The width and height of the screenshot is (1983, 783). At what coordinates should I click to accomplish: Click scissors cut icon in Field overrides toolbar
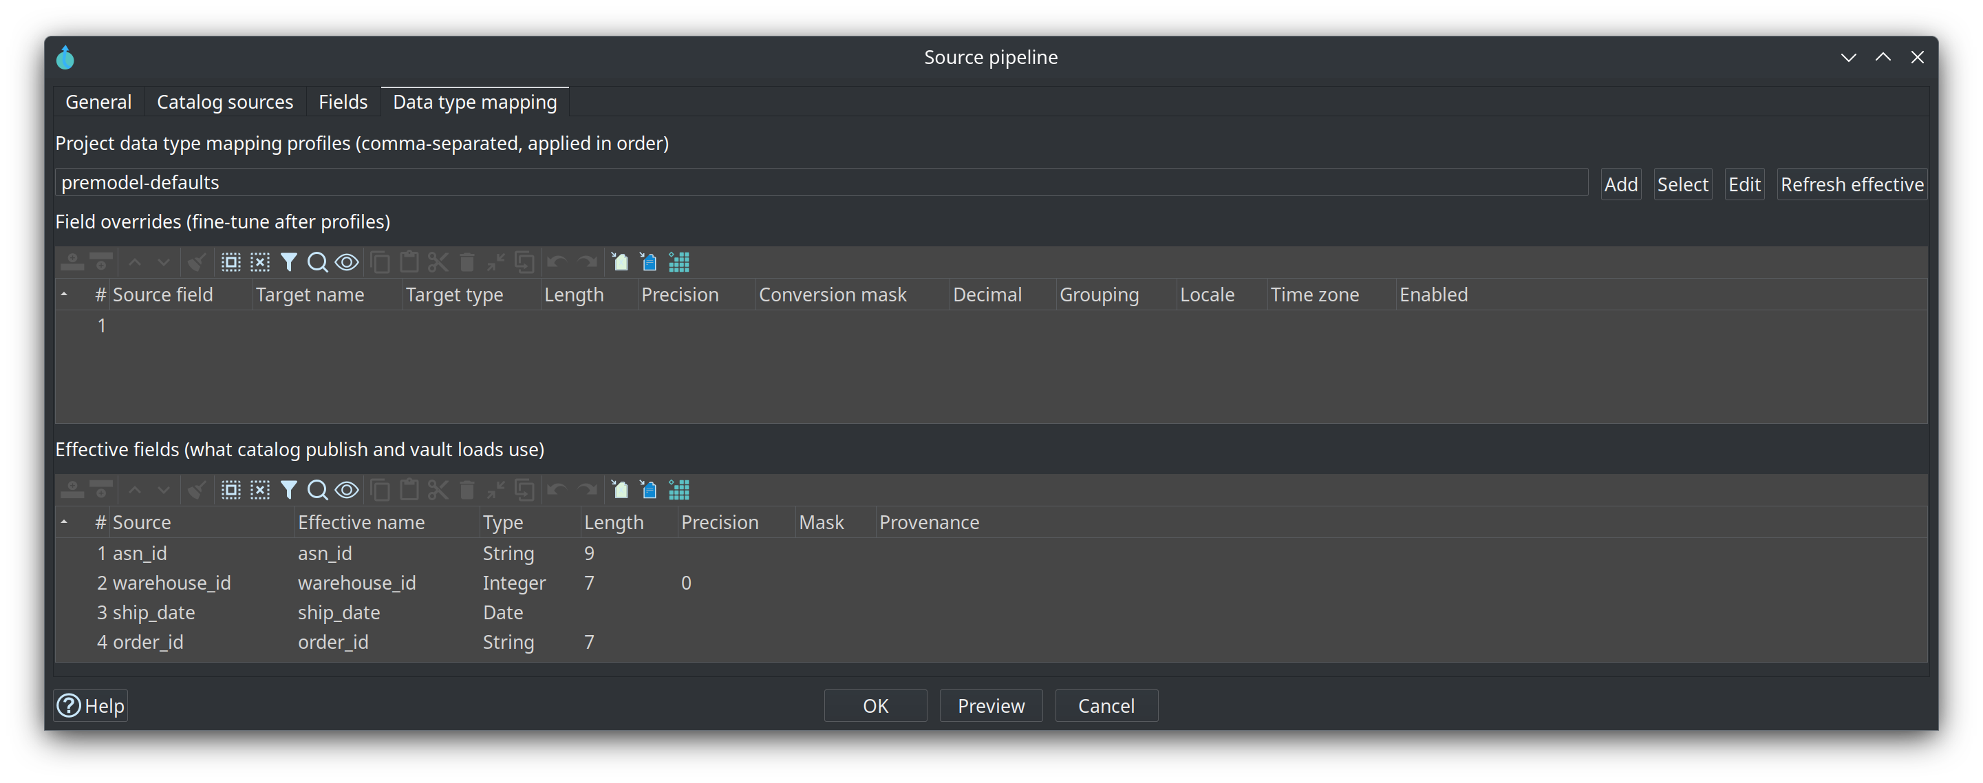(438, 263)
